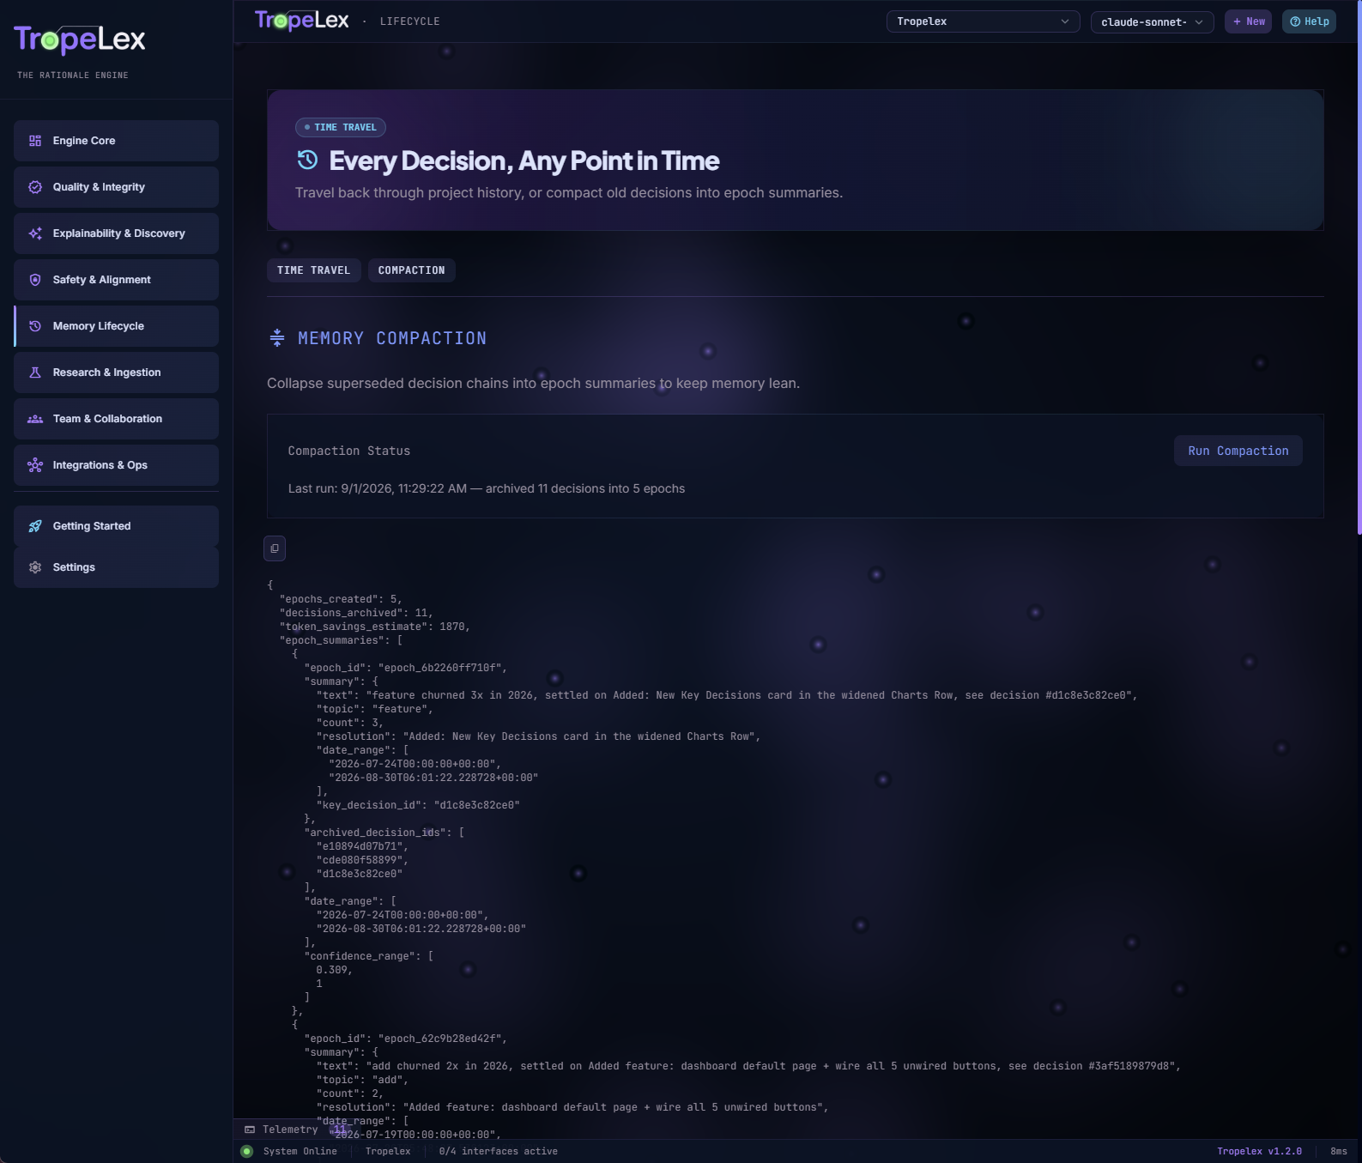Click the epoch_6b2260ff710f epoch ID line
Image resolution: width=1362 pixels, height=1163 pixels.
406,668
